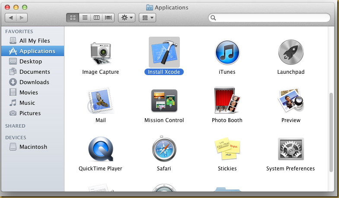Click the Launchpad rocket icon

coord(291,52)
